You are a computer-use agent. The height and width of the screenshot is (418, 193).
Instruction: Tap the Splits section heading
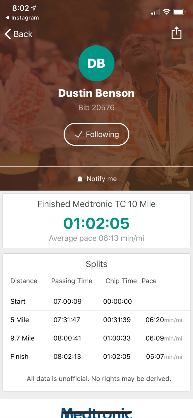pos(96,264)
